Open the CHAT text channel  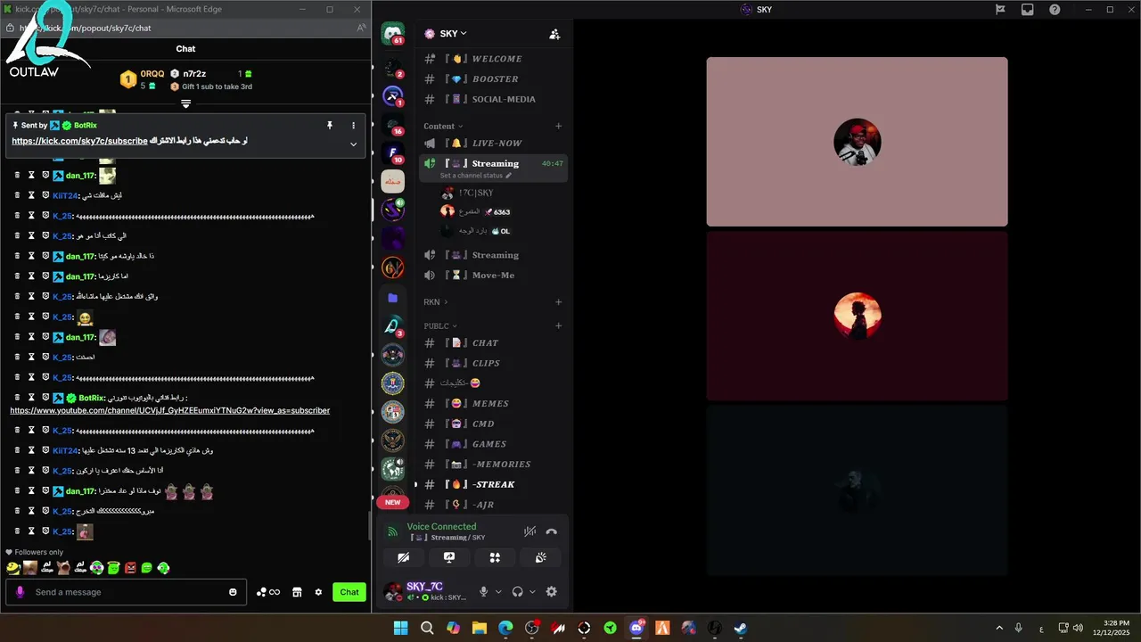[493, 343]
